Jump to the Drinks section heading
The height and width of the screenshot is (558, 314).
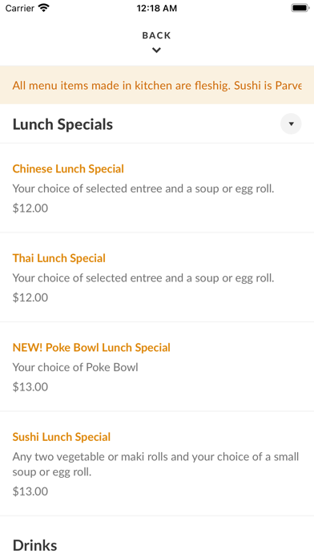[x=35, y=545]
